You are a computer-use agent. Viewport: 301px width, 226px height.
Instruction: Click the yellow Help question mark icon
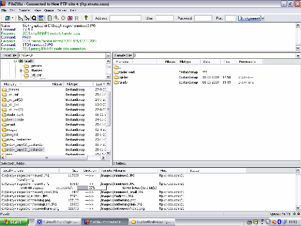(x=86, y=18)
